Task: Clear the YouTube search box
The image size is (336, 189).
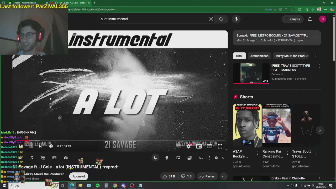Action: (x=211, y=19)
